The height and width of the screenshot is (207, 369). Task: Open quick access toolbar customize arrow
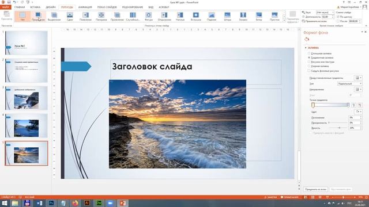click(33, 2)
